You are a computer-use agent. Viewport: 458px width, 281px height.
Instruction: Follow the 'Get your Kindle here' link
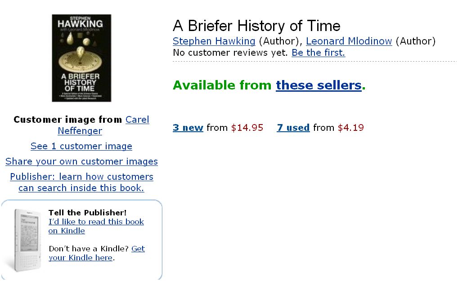click(x=138, y=249)
